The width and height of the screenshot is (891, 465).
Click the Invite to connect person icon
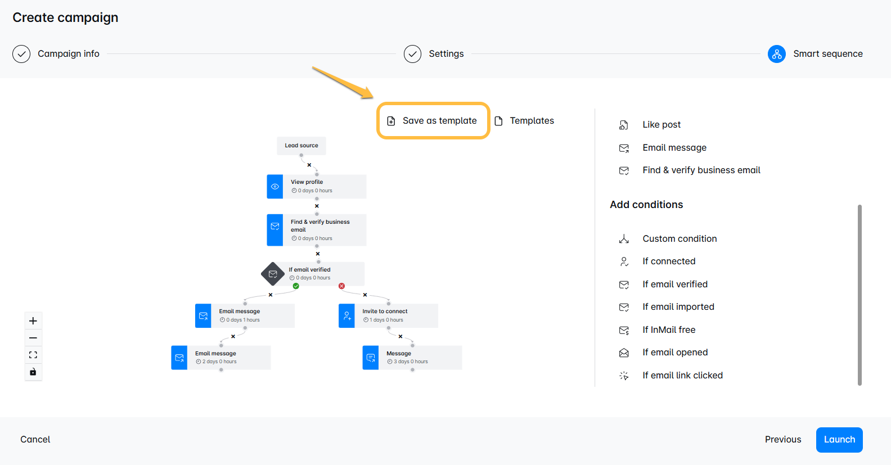[x=347, y=316]
